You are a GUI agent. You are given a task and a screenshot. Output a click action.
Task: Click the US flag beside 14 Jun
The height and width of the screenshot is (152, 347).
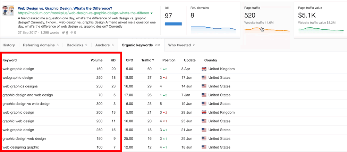204,86
